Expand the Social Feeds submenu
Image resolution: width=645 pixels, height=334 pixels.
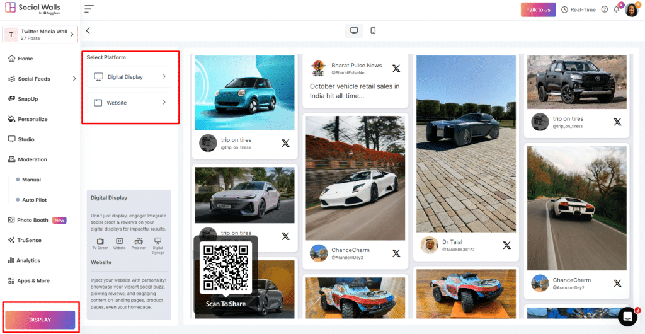74,79
